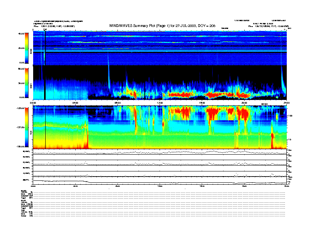Screen dimensions: 309x239
Task: Click the 12:00 tick label on the bottom time axis
Action: click(x=160, y=186)
